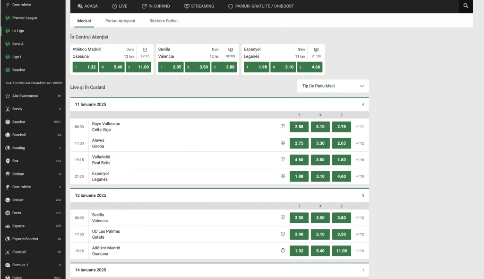The width and height of the screenshot is (484, 279).
Task: Select Darts icon in sports sidebar
Action: point(8,213)
